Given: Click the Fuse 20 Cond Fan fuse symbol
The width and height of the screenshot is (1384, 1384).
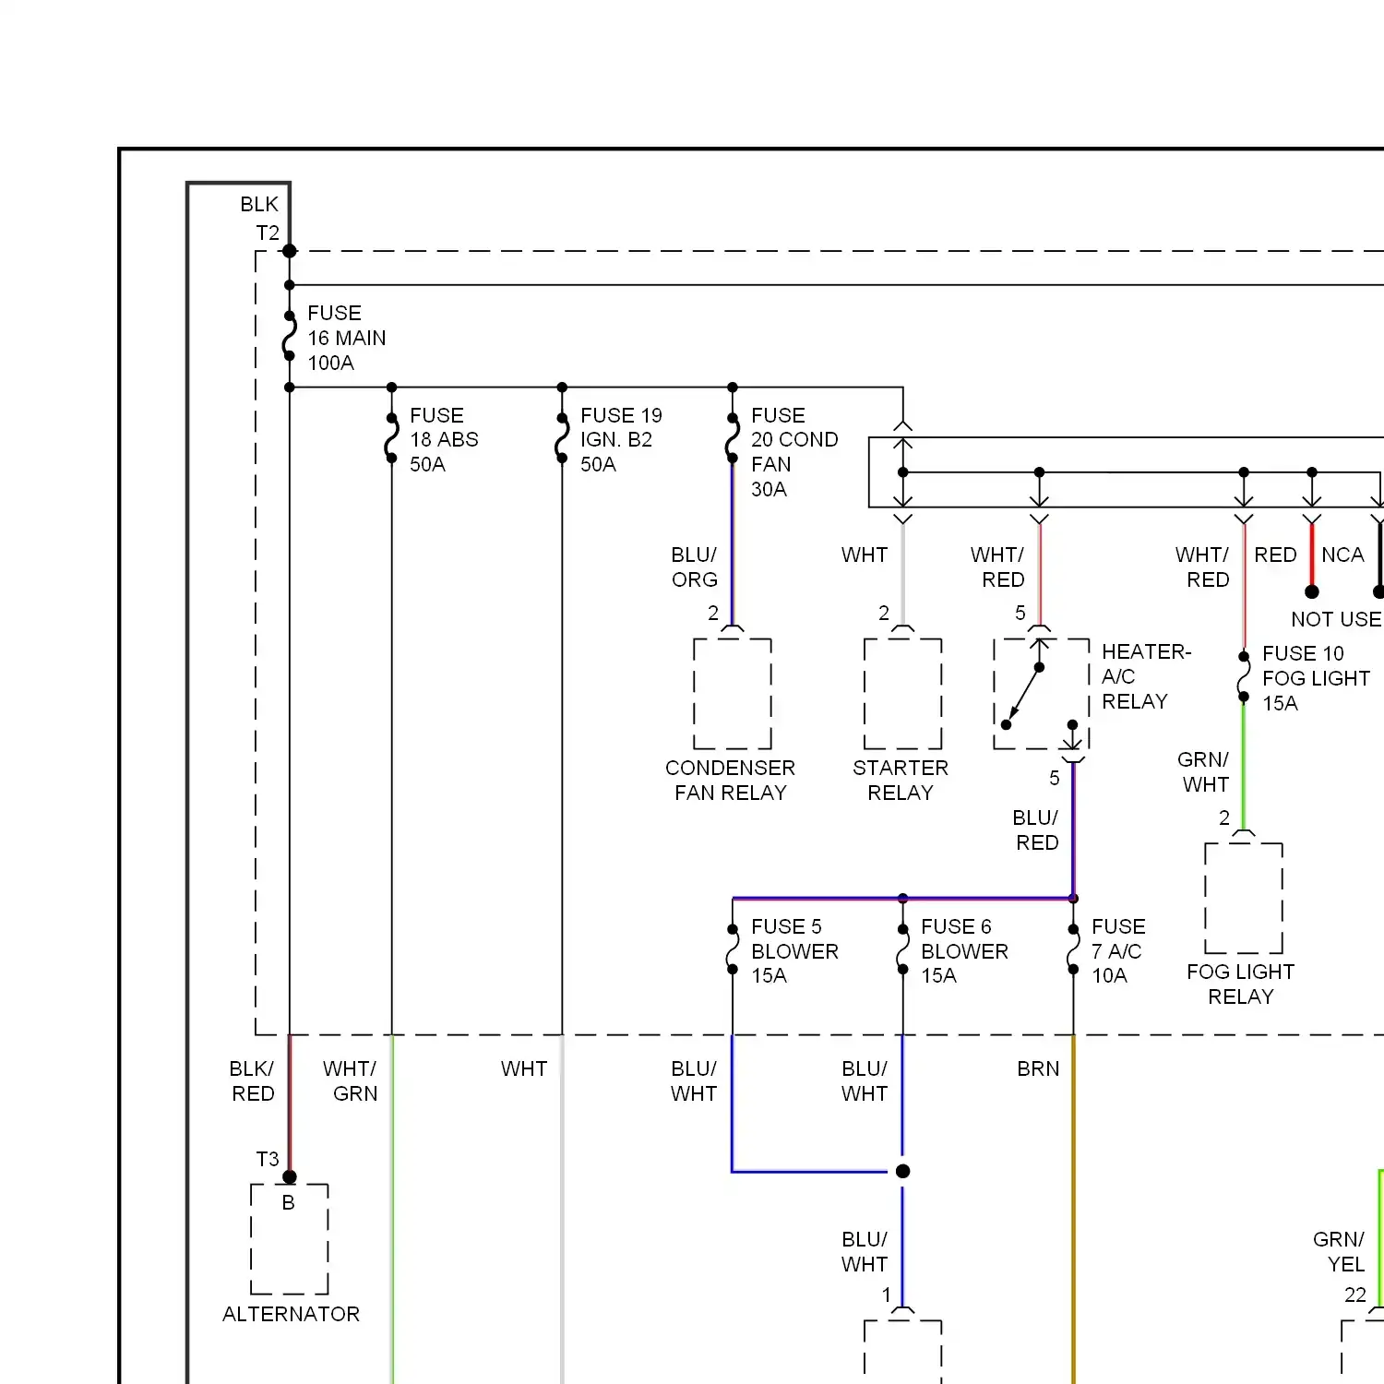Looking at the screenshot, I should 733,438.
